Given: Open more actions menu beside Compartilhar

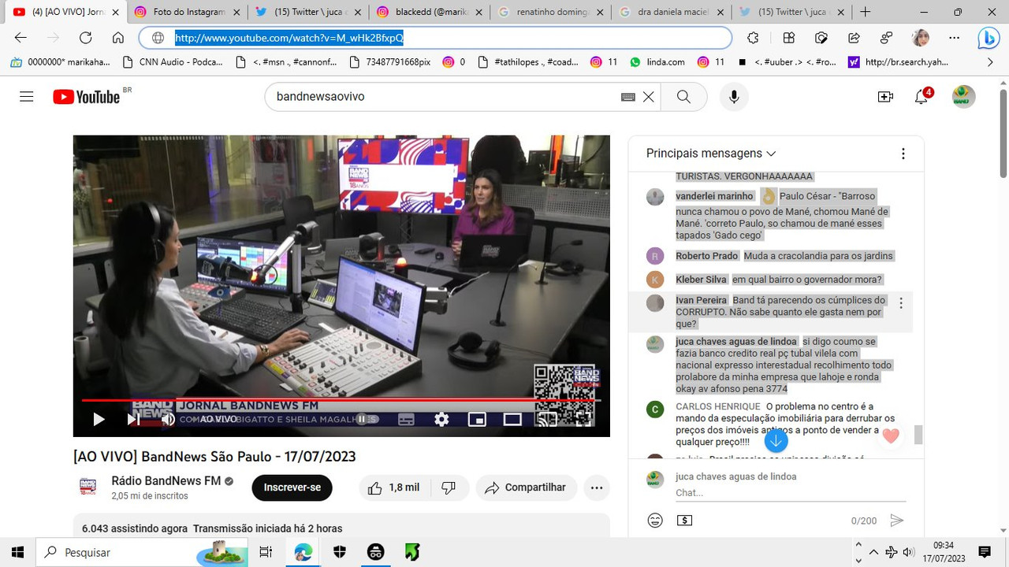Looking at the screenshot, I should coord(597,487).
